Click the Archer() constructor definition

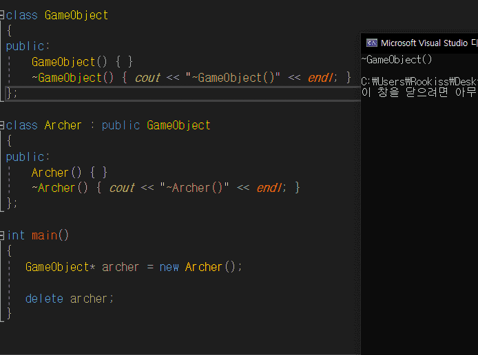(x=69, y=173)
